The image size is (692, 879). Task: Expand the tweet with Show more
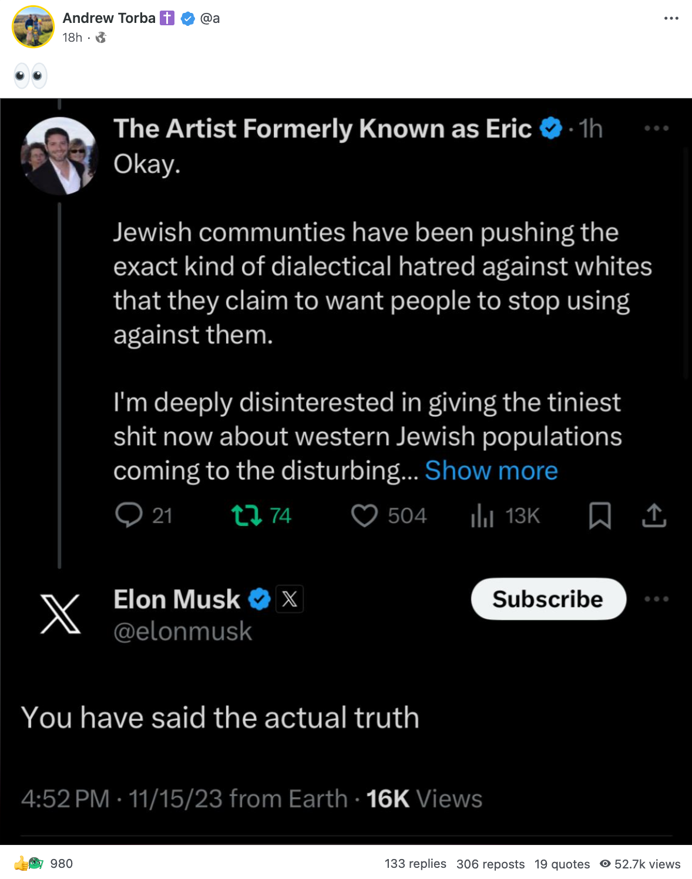pos(491,471)
